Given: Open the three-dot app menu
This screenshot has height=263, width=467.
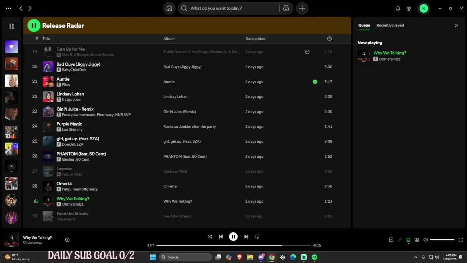Looking at the screenshot, I should [8, 8].
